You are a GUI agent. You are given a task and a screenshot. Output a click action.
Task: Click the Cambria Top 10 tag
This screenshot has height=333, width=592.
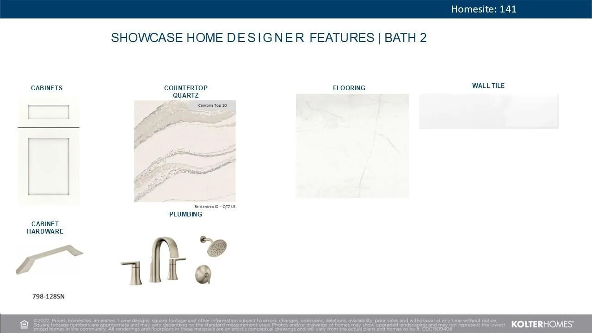(x=212, y=105)
